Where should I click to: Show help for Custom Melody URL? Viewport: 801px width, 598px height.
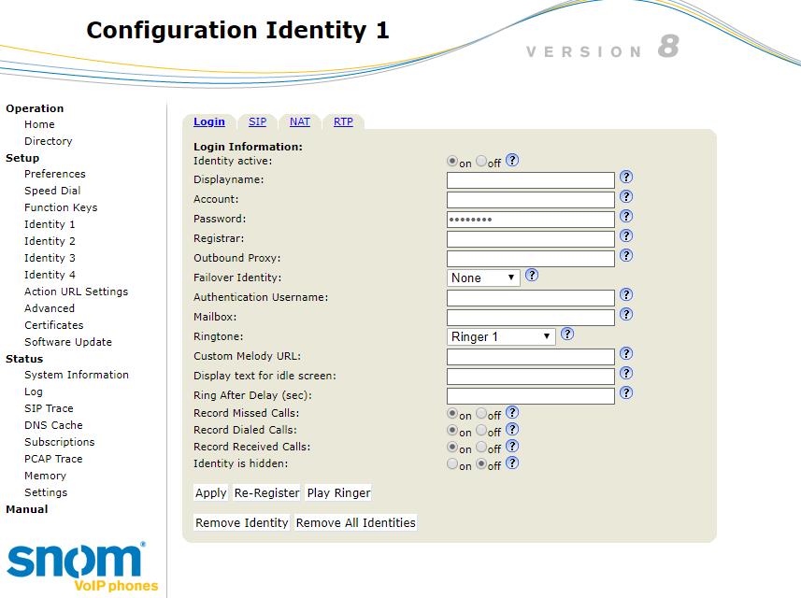(x=626, y=354)
